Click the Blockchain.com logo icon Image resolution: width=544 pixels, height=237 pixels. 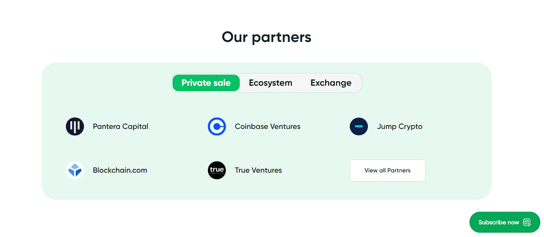(x=75, y=170)
